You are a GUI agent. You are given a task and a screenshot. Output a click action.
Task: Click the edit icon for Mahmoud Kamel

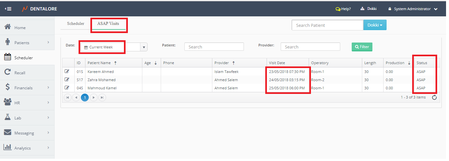pos(67,88)
